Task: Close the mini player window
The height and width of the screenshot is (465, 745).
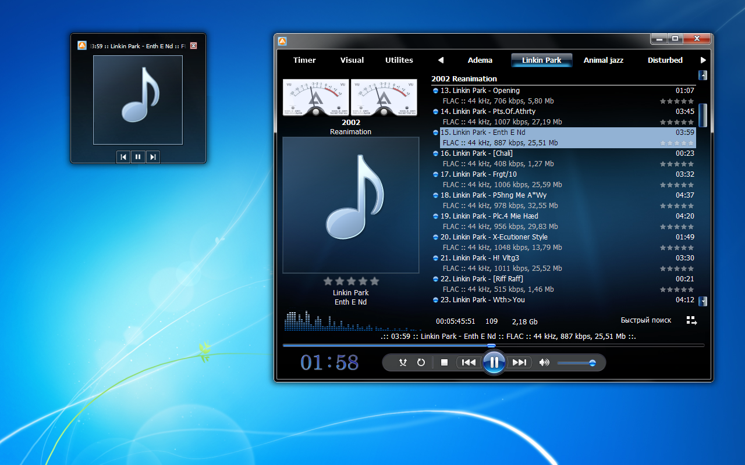Action: coord(194,46)
